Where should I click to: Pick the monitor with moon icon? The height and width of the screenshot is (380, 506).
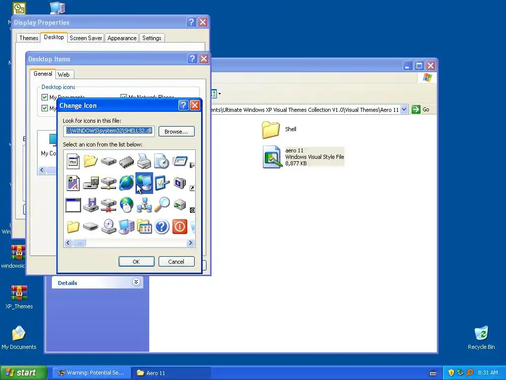(180, 183)
